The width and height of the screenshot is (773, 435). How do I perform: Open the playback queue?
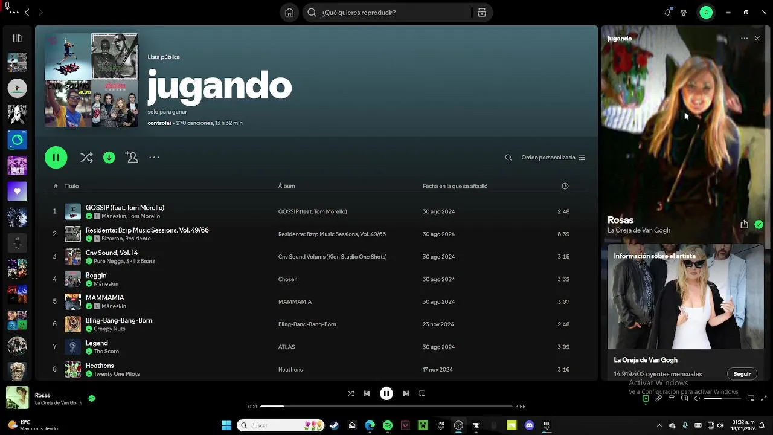click(x=672, y=399)
